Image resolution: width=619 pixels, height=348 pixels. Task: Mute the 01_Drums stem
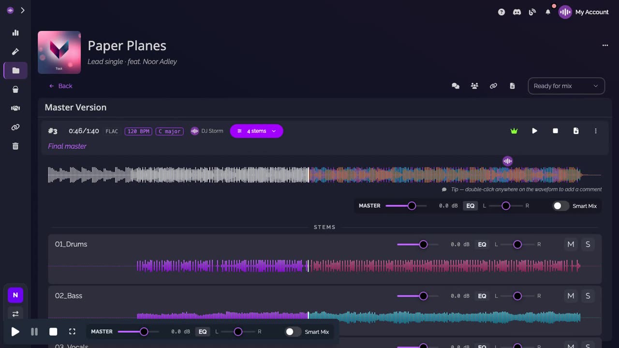571,245
